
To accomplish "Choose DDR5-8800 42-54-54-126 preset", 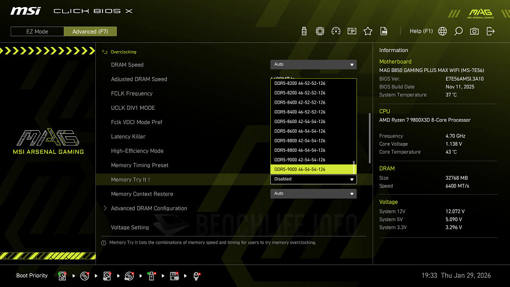I will pos(312,141).
